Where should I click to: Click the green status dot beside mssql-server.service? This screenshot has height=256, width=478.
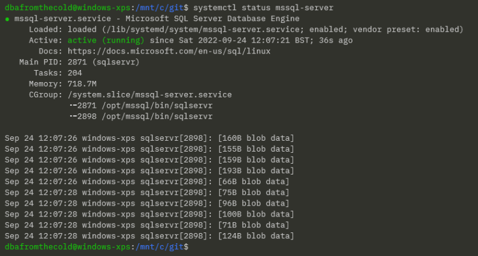click(x=7, y=19)
